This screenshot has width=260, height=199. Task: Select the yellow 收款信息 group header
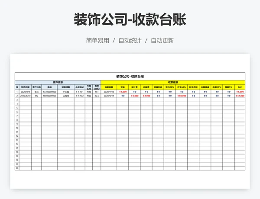pos(173,82)
